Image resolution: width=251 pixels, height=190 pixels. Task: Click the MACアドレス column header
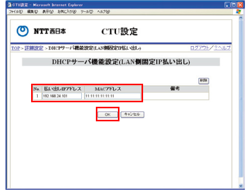tap(113, 89)
